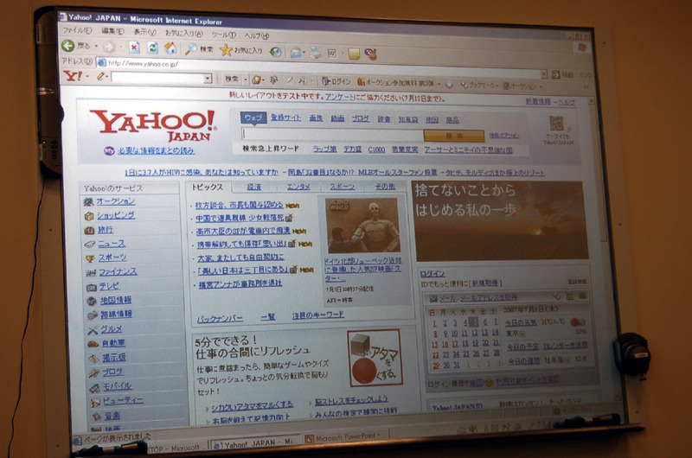Open the ニュース service link
The height and width of the screenshot is (458, 692).
(112, 244)
